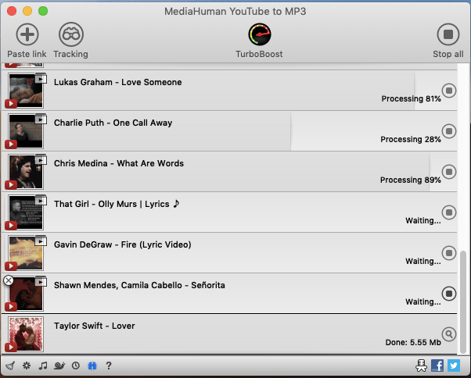Play preview of Charlie Puth - One Call Away
471x378 pixels.
(x=11, y=144)
